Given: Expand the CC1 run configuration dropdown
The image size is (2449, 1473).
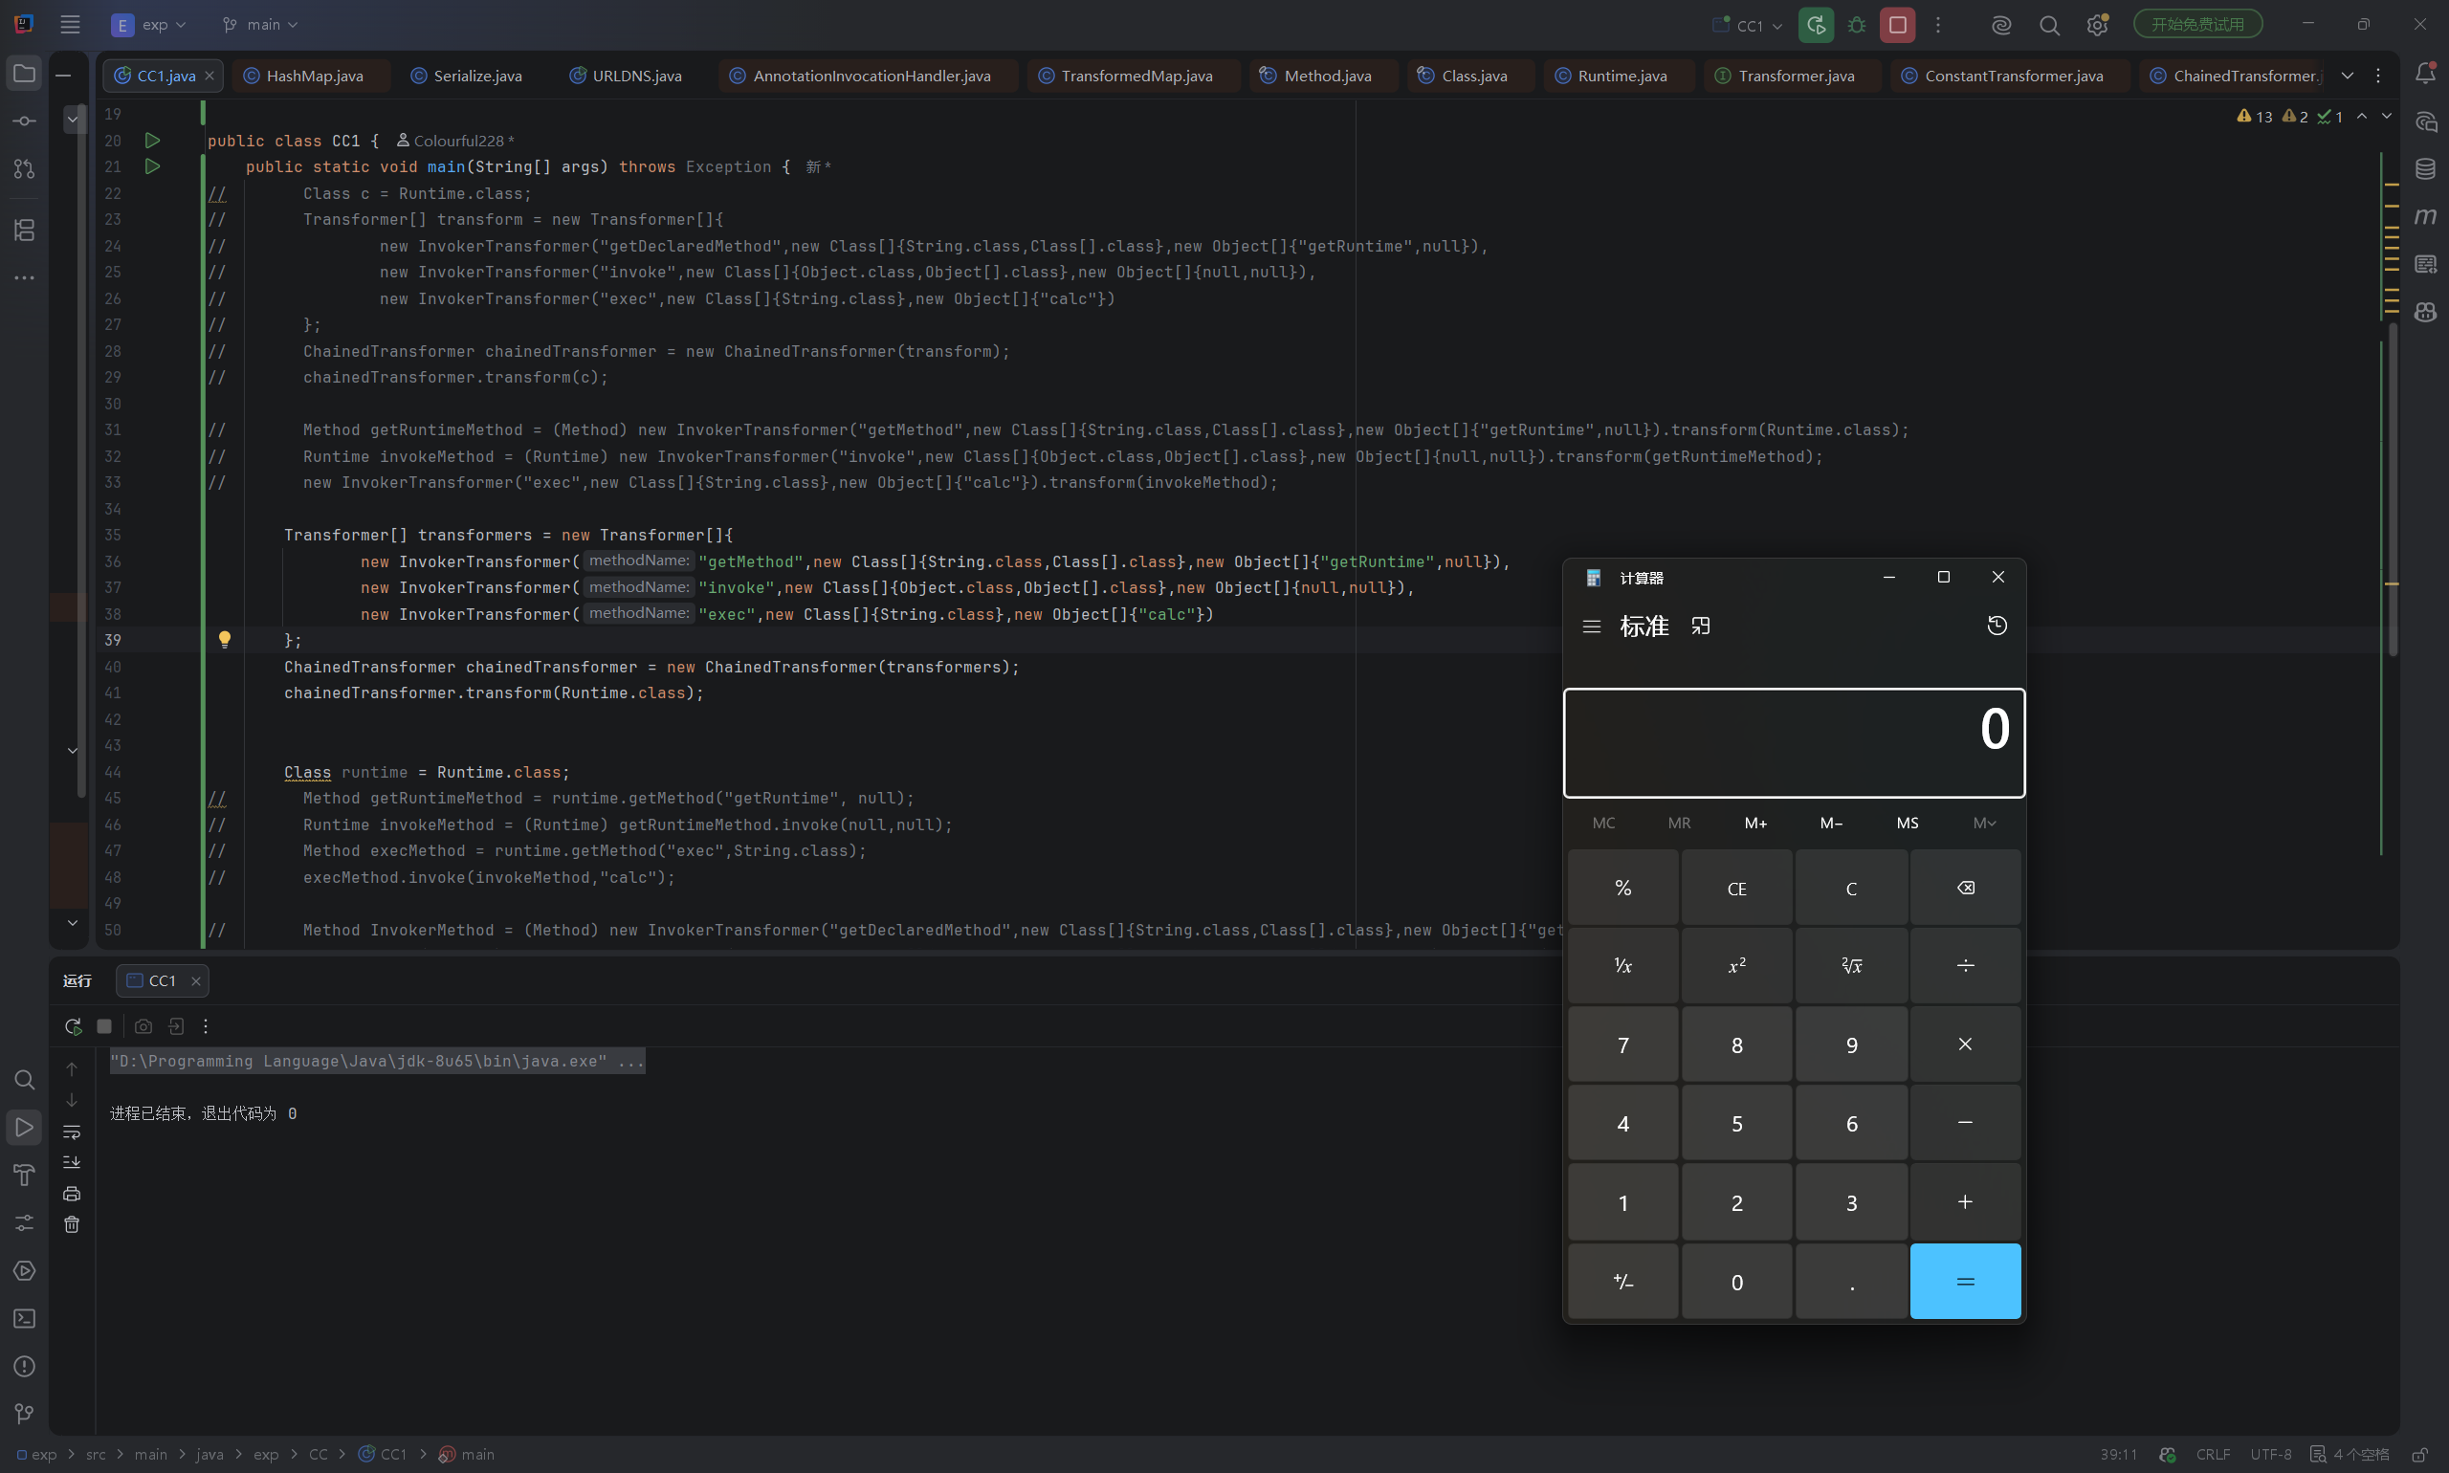Looking at the screenshot, I should click(x=1749, y=25).
